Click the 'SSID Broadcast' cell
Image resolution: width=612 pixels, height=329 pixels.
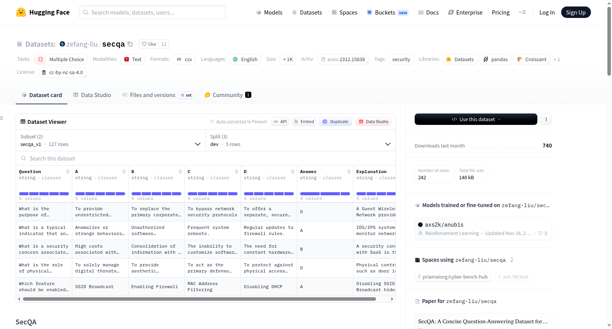coord(100,287)
